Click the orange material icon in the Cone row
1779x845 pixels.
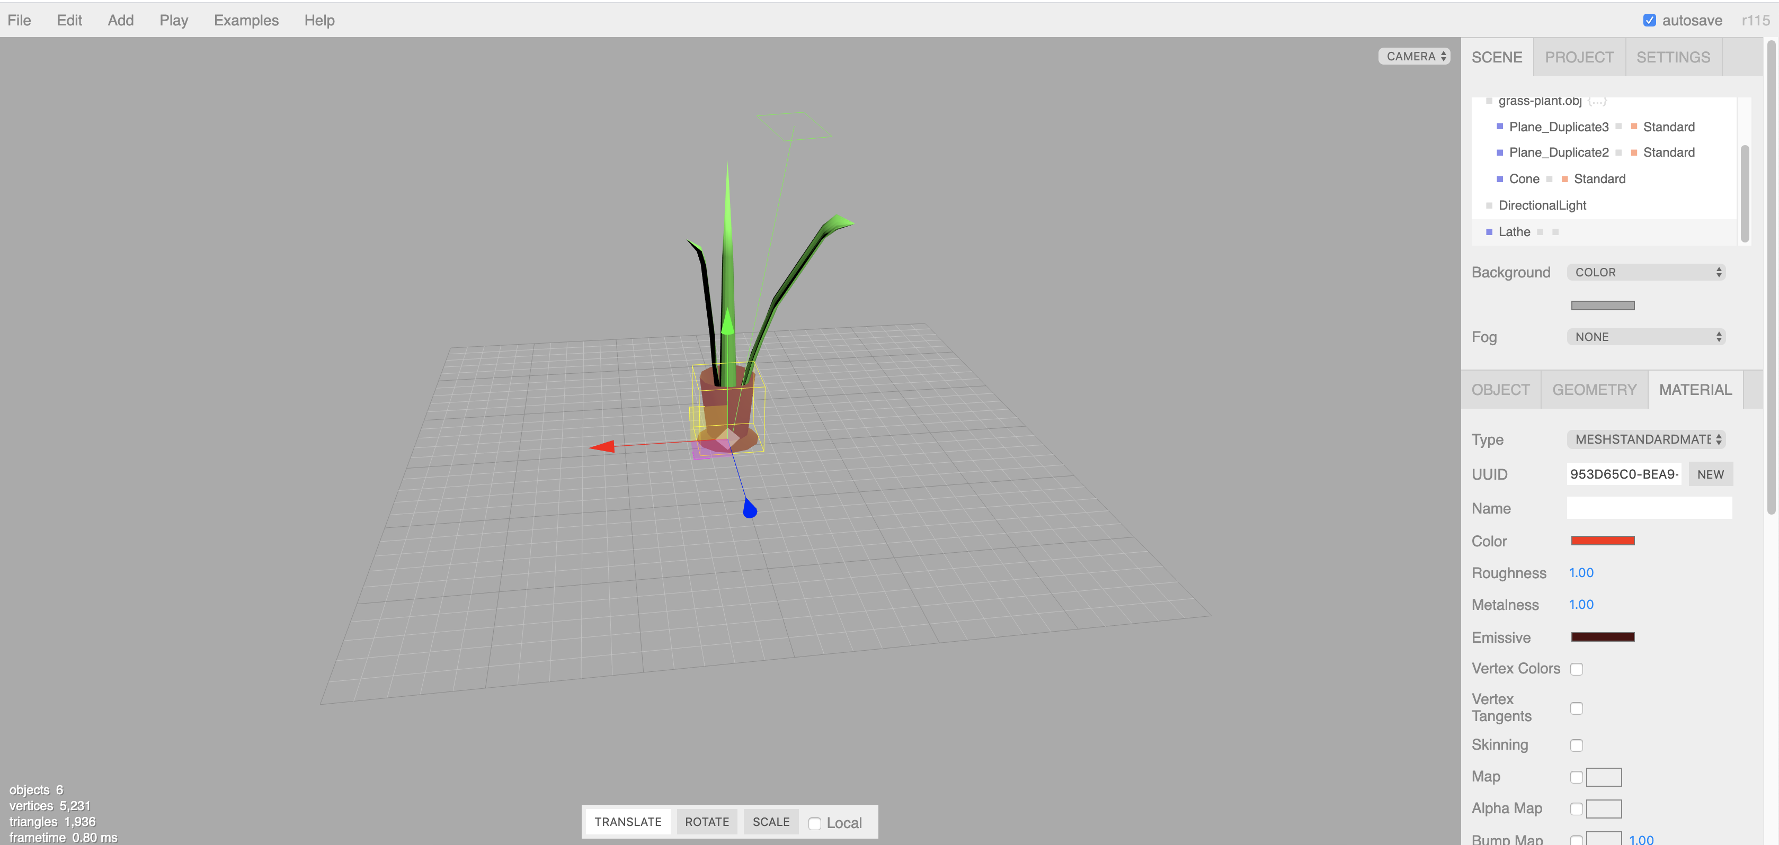point(1564,179)
